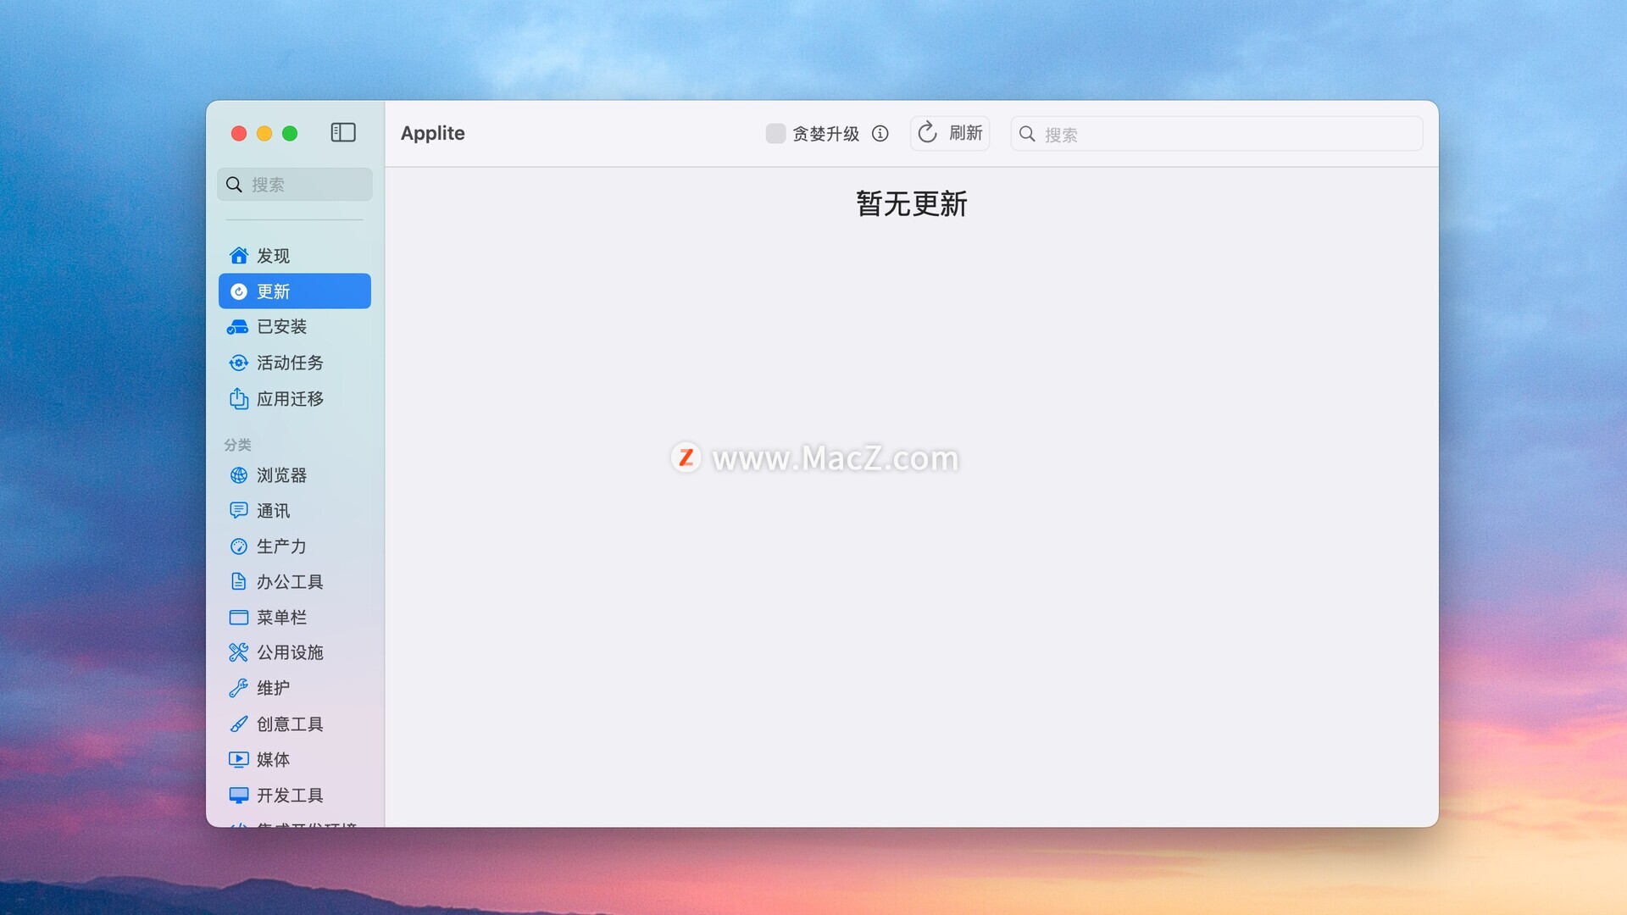Open 活动任务 gear icon item
The width and height of the screenshot is (1627, 915).
[239, 363]
